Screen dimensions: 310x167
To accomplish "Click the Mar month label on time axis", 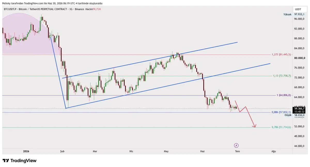I will 95,151.
